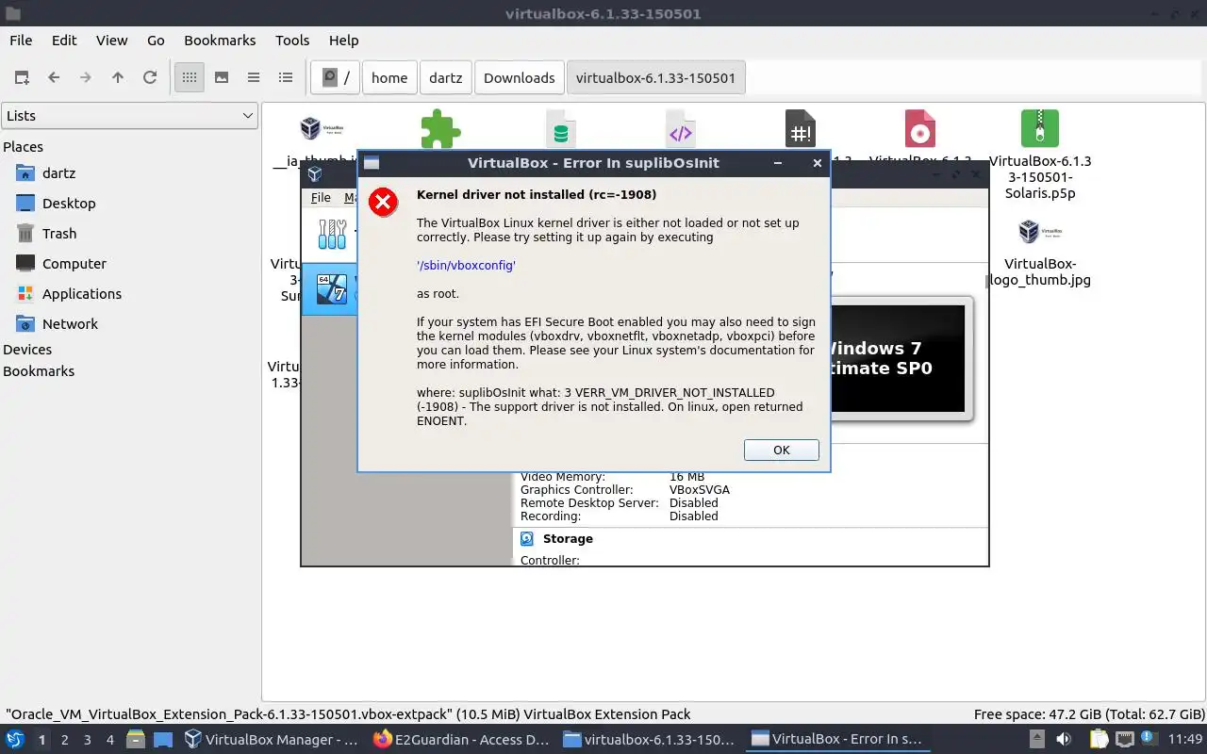Click the Storage section header
The width and height of the screenshot is (1207, 754).
pyautogui.click(x=568, y=539)
